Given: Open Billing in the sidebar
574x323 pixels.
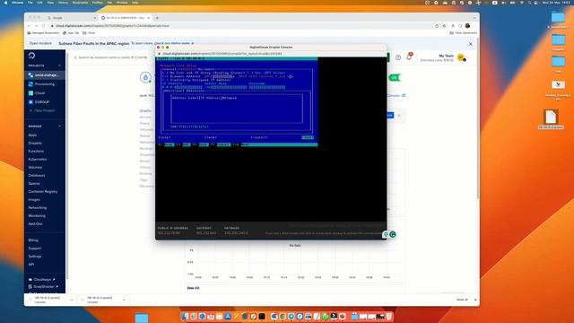Looking at the screenshot, I should pyautogui.click(x=33, y=240).
